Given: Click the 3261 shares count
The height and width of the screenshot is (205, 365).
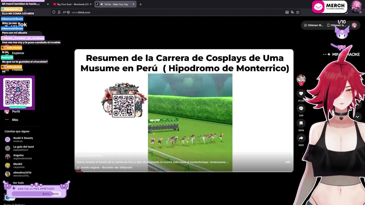Looking at the screenshot, I should click(301, 145).
